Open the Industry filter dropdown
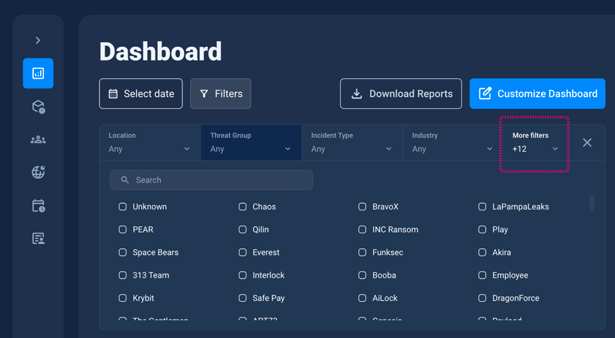This screenshot has height=338, width=615. 453,143
